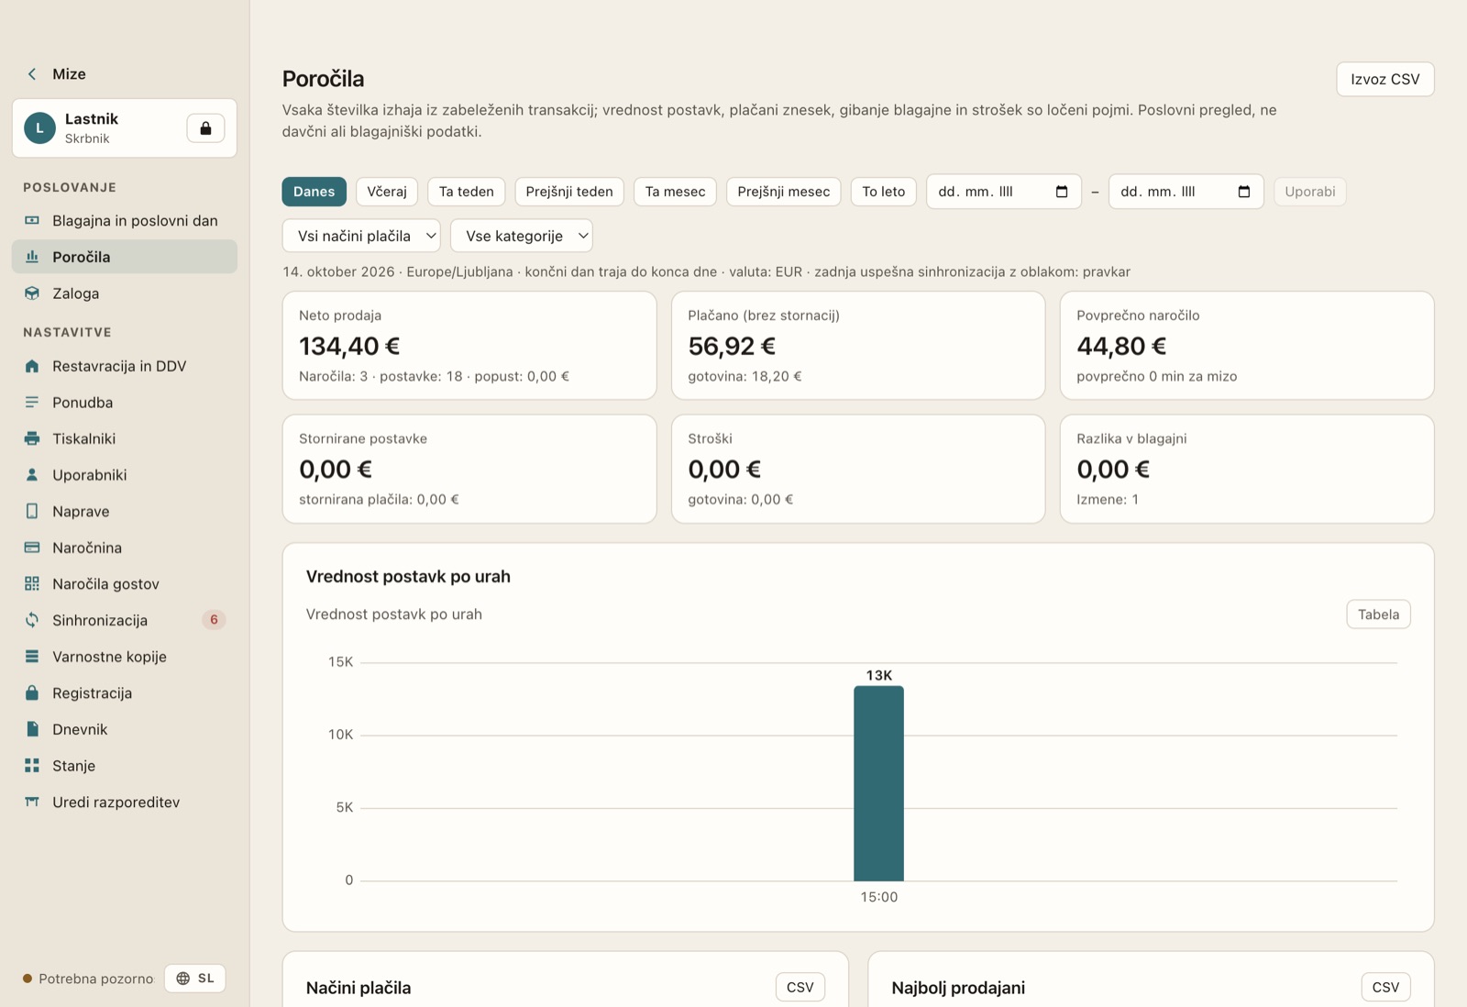
Task: Expand the Vsi načini plačila dropdown
Action: click(361, 236)
